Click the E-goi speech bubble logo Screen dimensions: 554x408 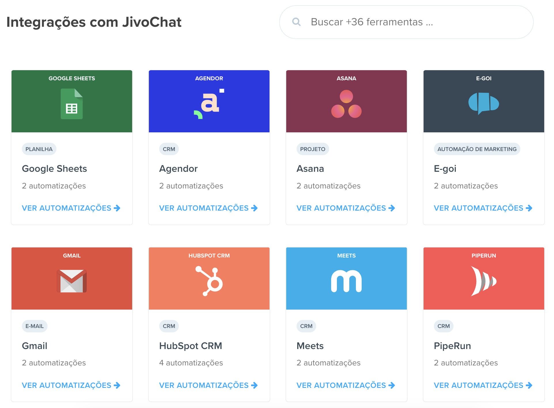(484, 104)
